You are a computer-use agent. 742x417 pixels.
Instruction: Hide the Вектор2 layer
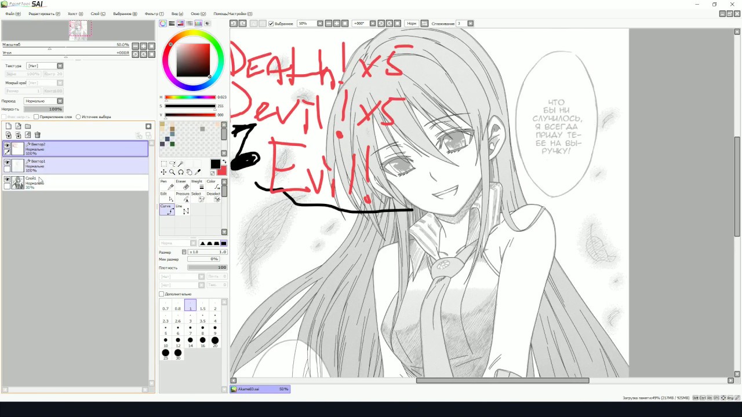tap(7, 145)
